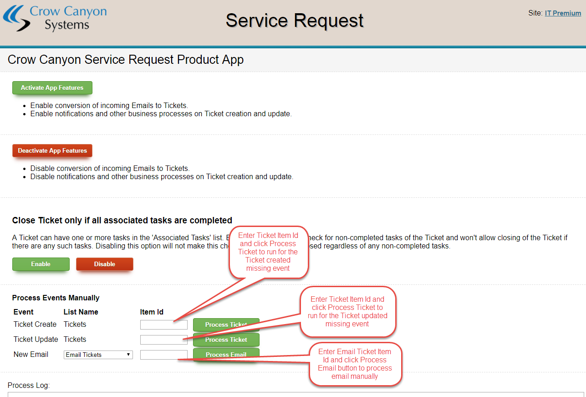The image size is (586, 397).
Task: Select Tickets list name in Ticket Create row
Action: pyautogui.click(x=75, y=325)
